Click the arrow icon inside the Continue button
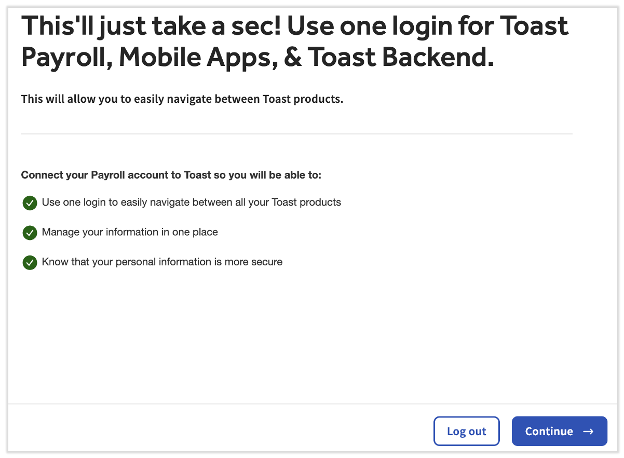 click(588, 431)
